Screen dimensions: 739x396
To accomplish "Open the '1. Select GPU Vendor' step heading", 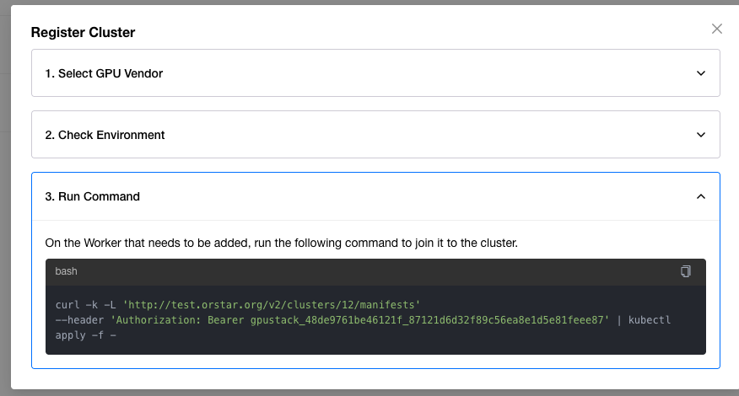I will 104,73.
